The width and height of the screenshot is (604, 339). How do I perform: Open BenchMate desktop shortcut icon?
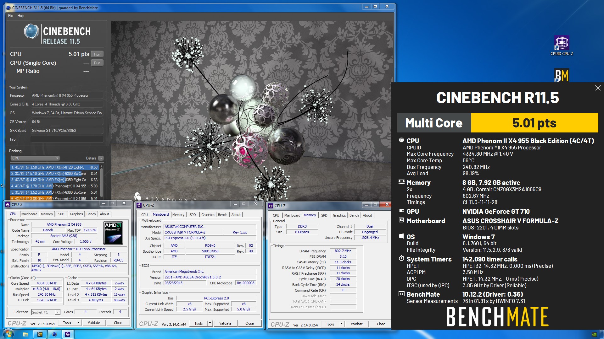click(x=562, y=75)
